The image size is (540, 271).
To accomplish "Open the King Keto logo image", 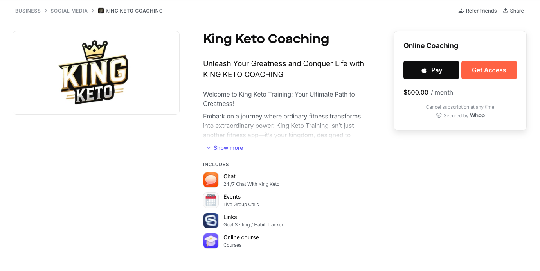I will (96, 72).
